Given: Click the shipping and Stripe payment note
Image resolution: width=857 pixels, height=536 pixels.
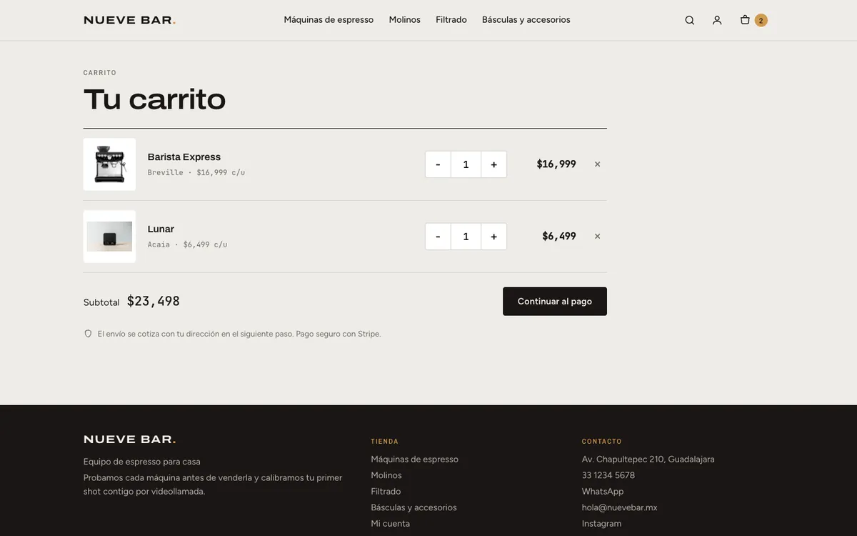Looking at the screenshot, I should [x=239, y=334].
